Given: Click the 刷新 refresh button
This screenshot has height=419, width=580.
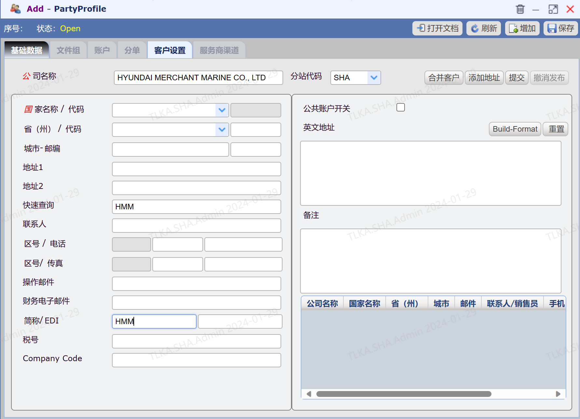Looking at the screenshot, I should (484, 28).
